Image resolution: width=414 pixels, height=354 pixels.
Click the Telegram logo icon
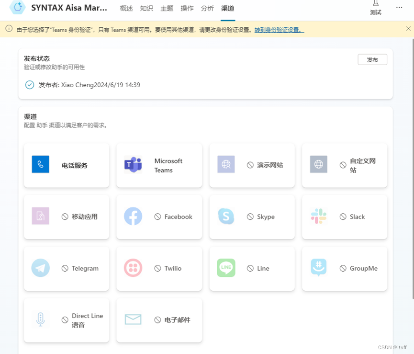click(40, 268)
